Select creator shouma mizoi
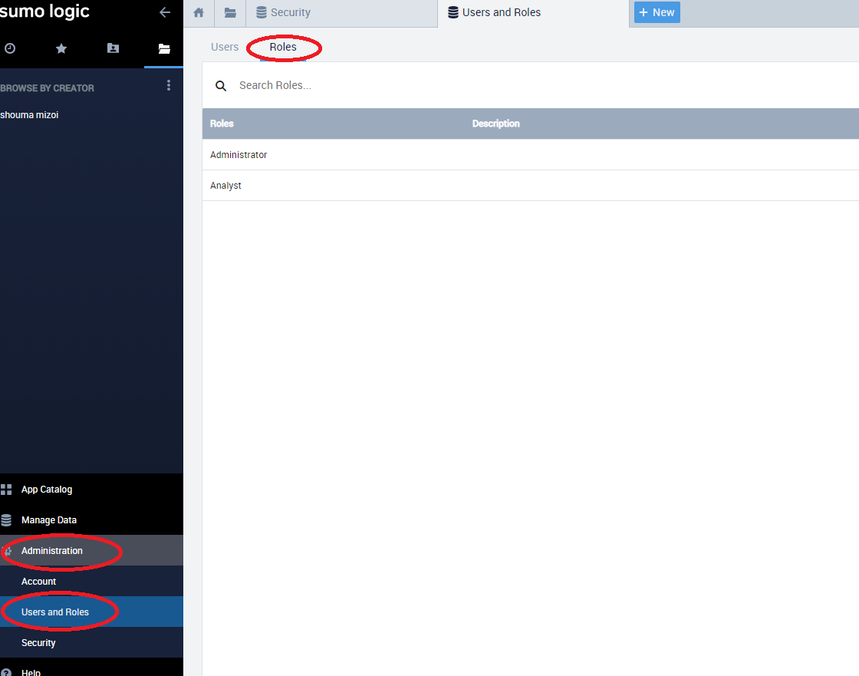 pyautogui.click(x=30, y=114)
